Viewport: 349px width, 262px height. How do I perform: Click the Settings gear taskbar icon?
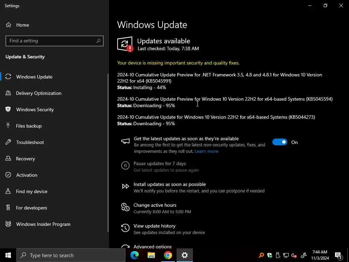(x=184, y=255)
